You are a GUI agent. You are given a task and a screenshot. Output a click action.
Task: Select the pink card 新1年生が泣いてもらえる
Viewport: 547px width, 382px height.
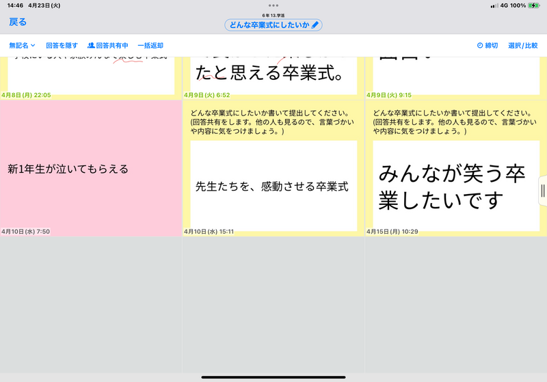pos(91,168)
